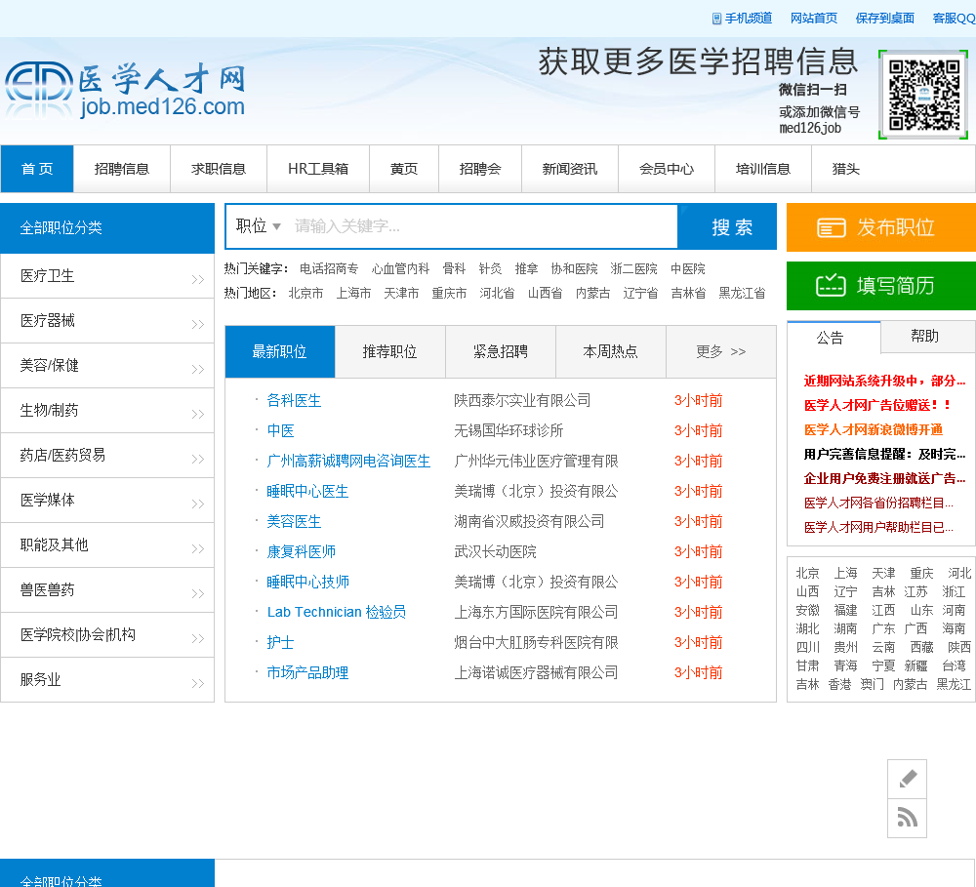The height and width of the screenshot is (887, 976).
Task: Open the 帮助 tab in notice panel
Action: coord(924,337)
